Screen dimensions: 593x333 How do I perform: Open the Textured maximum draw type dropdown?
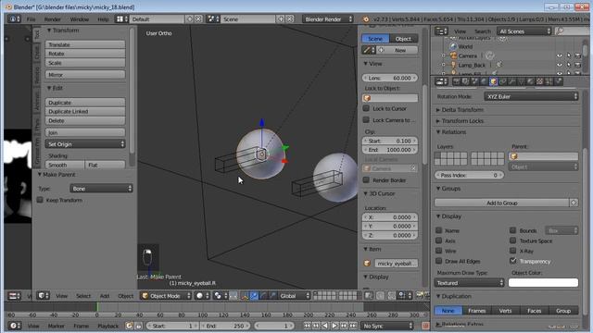[x=469, y=283]
